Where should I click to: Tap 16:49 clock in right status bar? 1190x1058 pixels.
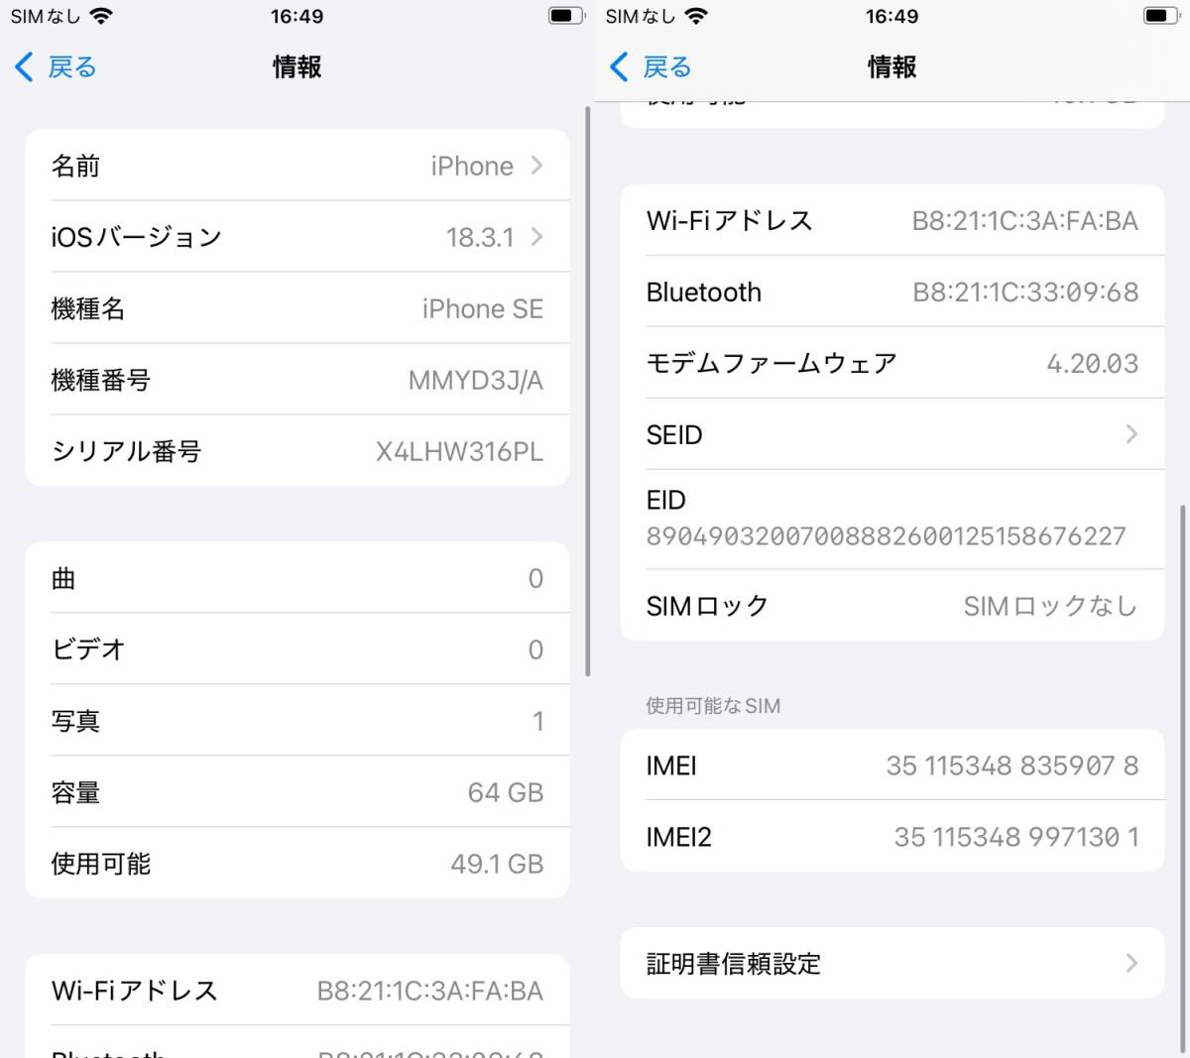pos(892,16)
